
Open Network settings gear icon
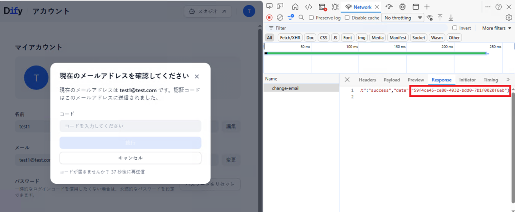point(509,18)
